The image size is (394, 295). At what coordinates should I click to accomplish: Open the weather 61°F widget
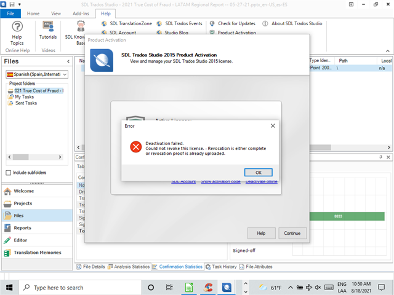tap(270, 288)
